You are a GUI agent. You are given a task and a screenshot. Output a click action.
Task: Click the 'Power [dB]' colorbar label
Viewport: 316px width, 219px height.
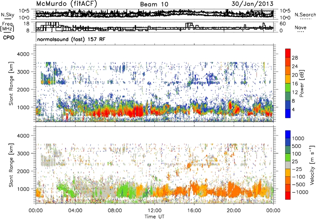point(301,83)
